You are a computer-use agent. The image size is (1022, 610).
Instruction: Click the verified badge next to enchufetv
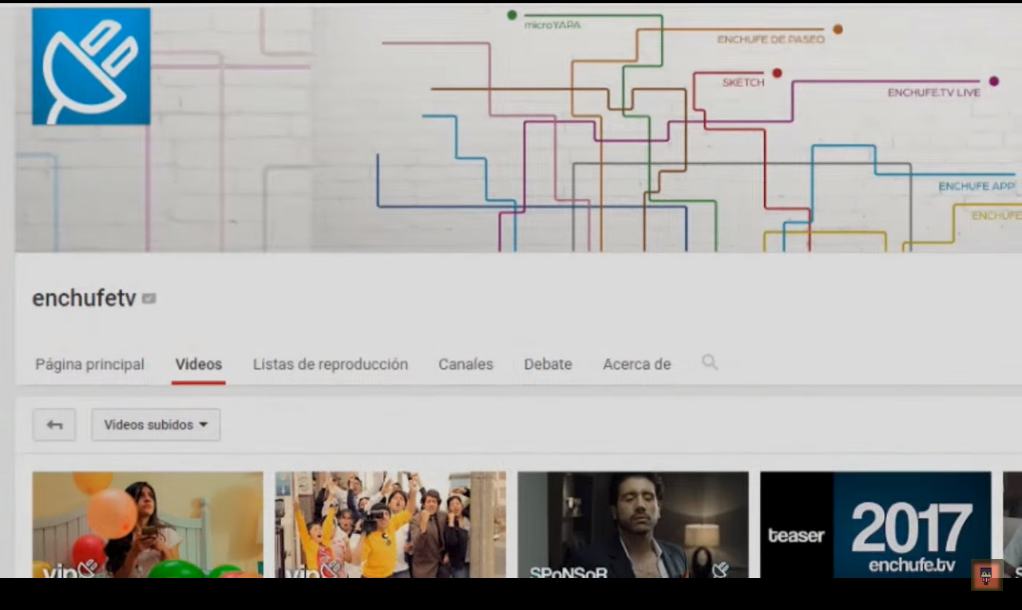149,299
